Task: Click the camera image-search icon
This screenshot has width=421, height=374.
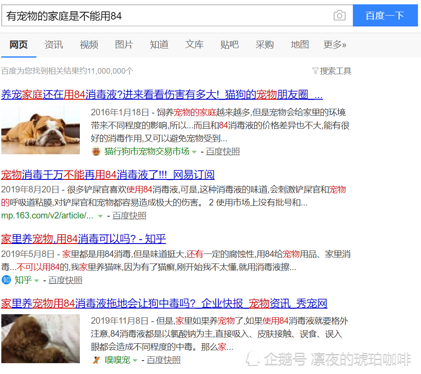Action: pos(339,15)
